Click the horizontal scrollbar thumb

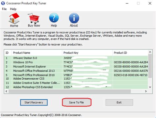[70, 91]
